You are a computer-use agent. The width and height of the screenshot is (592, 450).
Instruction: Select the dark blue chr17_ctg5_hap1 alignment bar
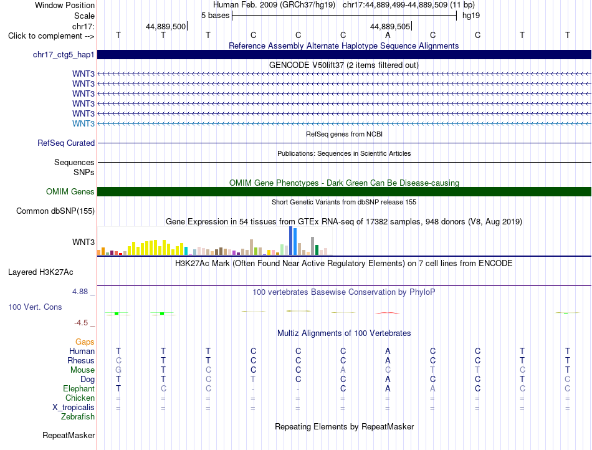click(344, 54)
